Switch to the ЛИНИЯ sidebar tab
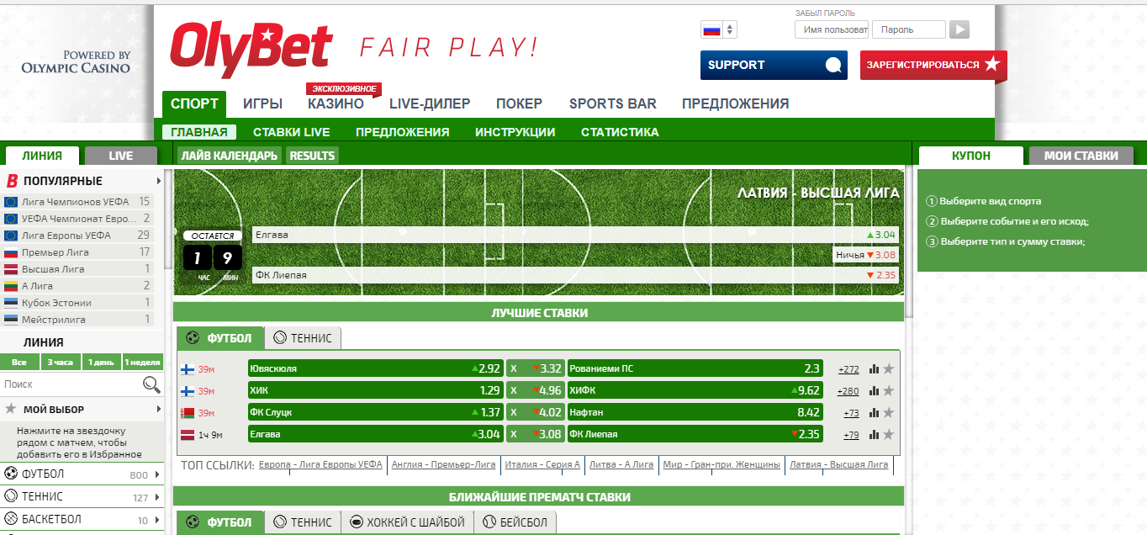This screenshot has height=535, width=1147. click(42, 156)
